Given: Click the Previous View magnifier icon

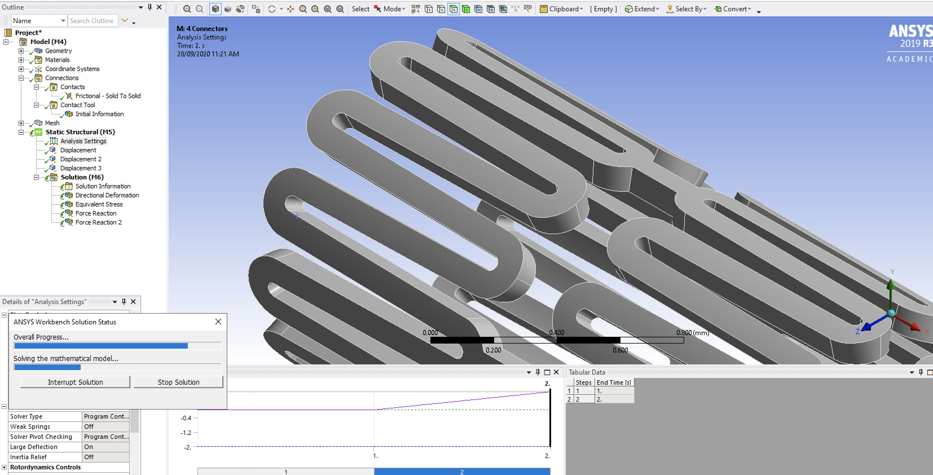Looking at the screenshot, I should click(x=187, y=9).
